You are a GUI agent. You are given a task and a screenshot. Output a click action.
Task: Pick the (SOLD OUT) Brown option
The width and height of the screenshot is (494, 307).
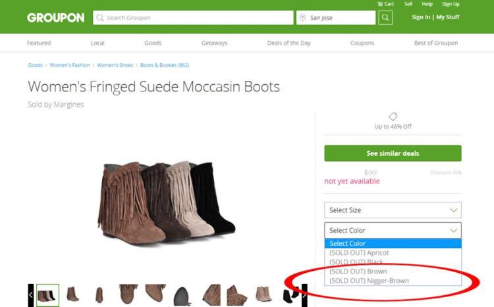pyautogui.click(x=358, y=272)
